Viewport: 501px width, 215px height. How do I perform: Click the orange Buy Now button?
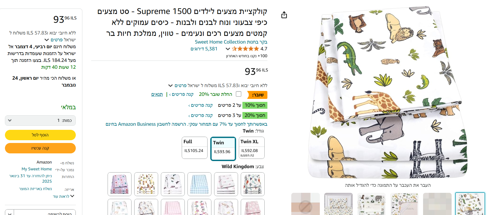click(x=40, y=148)
